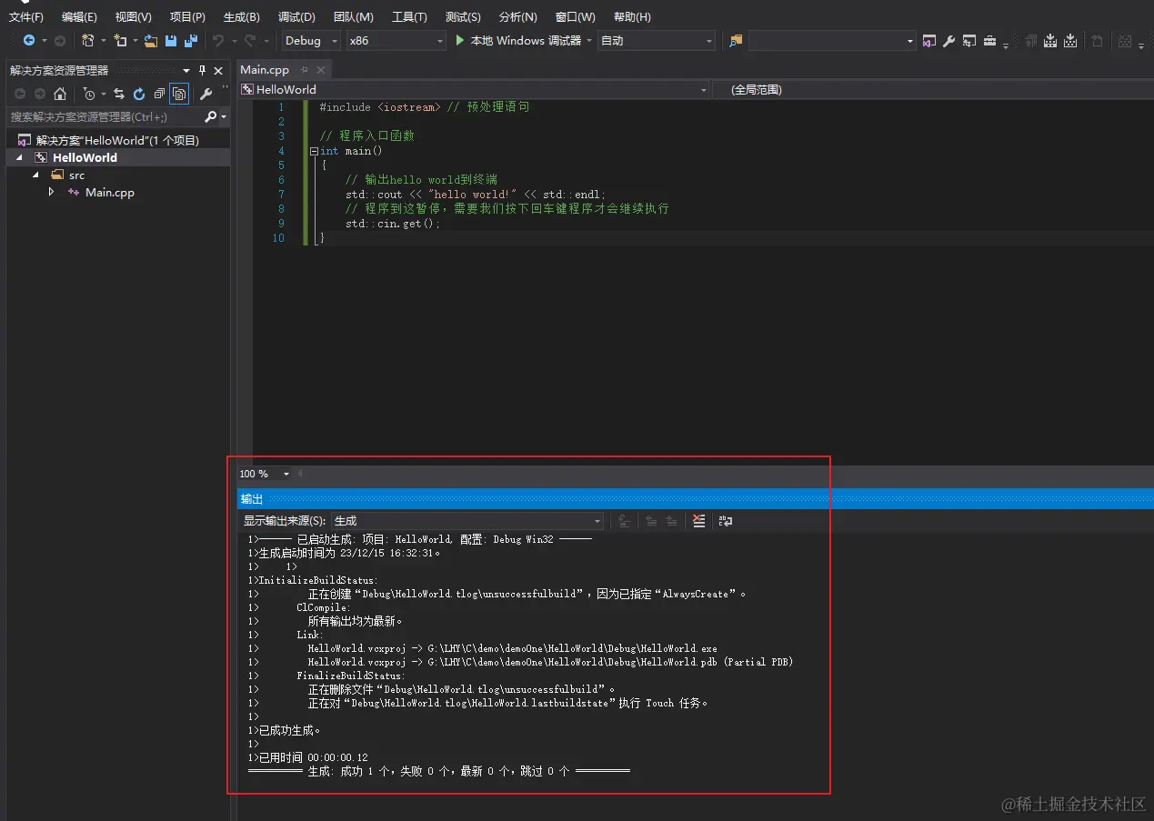Collapse the HelloWorld project node arrow

(x=19, y=157)
